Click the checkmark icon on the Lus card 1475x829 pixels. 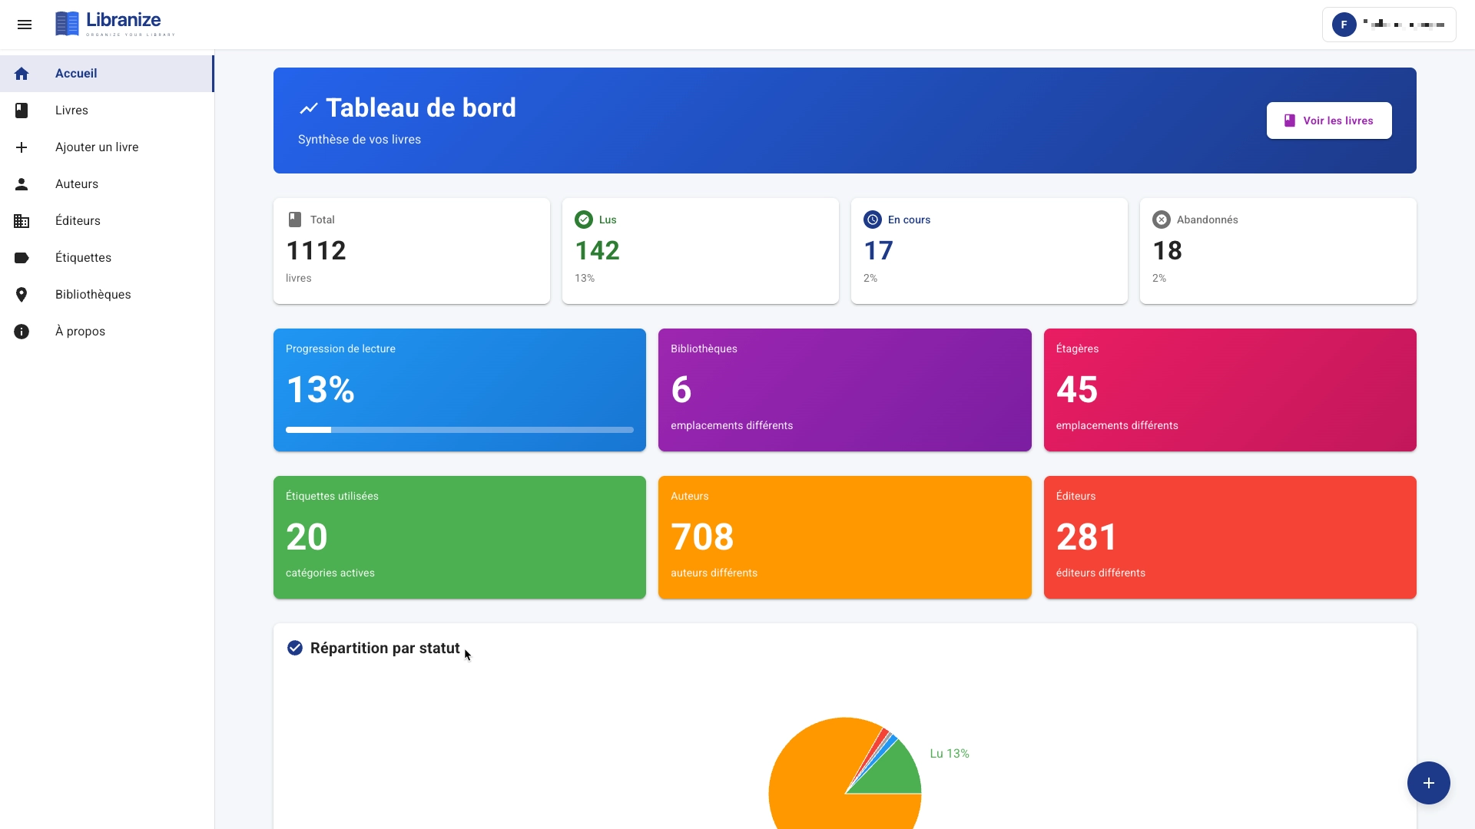pyautogui.click(x=584, y=220)
